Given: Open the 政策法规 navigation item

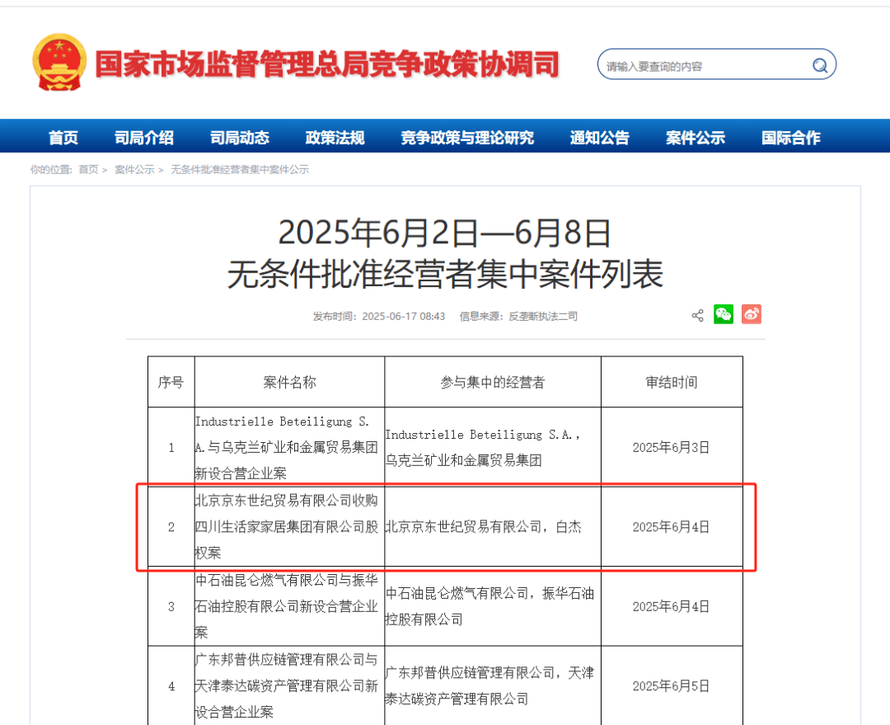Looking at the screenshot, I should click(x=335, y=138).
